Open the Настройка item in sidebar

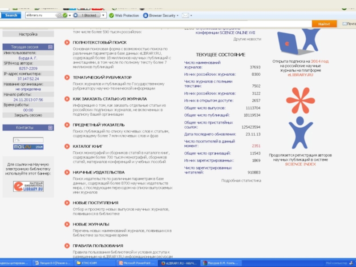pyautogui.click(x=28, y=34)
